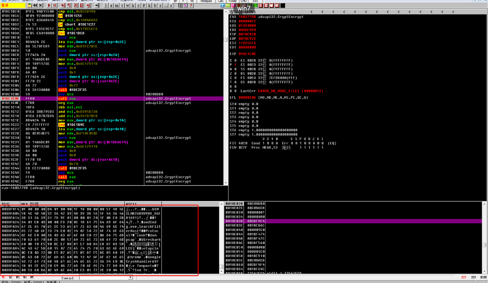Select the 'je short 01DE1C27' instruction row
This screenshot has width=488, height=283.
[x=112, y=24]
